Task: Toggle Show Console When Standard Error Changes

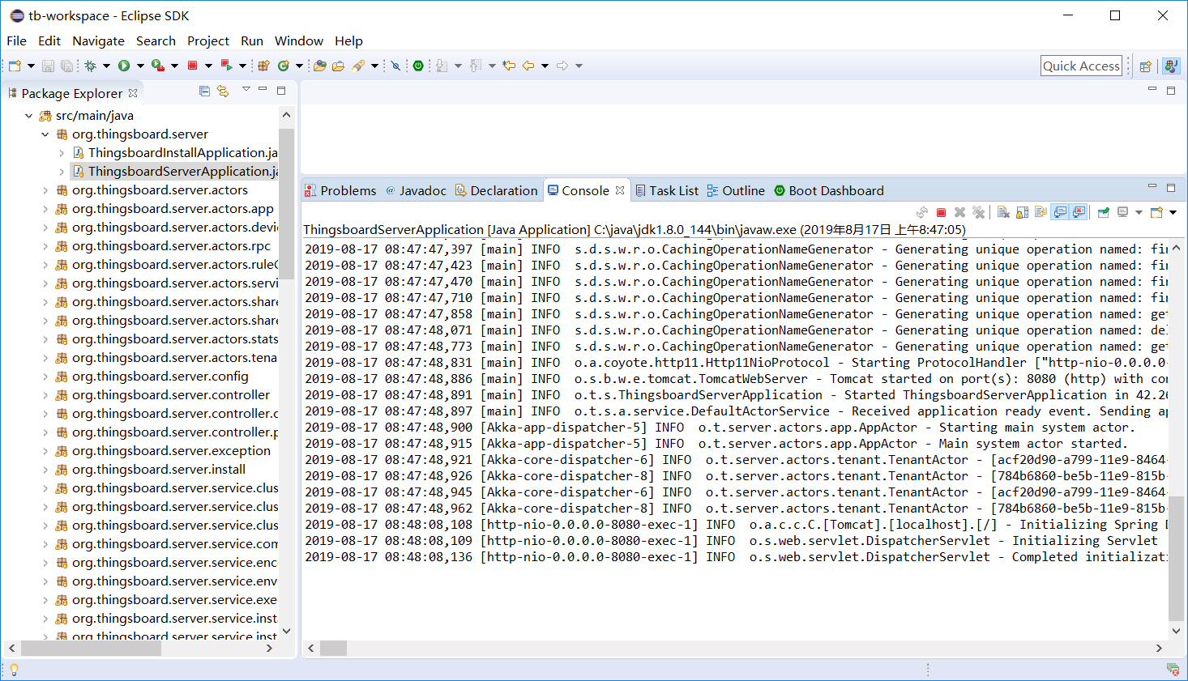Action: click(x=1078, y=212)
